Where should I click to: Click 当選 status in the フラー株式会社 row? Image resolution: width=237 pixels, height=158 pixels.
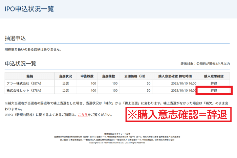(x=65, y=83)
